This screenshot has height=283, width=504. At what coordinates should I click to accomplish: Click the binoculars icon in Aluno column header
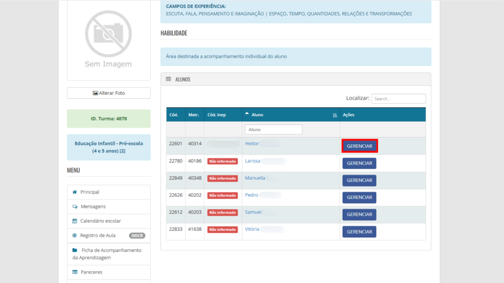pos(335,115)
